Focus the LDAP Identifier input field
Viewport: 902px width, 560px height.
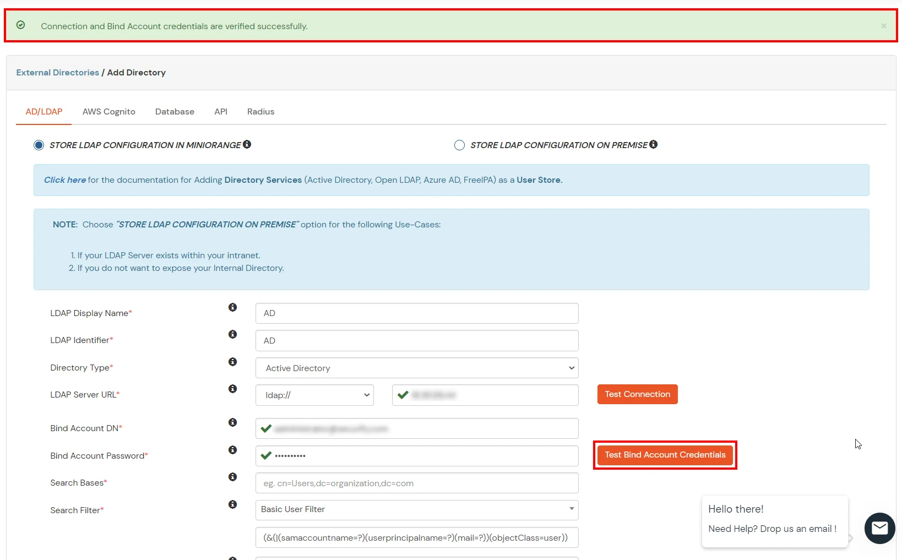[x=417, y=341]
